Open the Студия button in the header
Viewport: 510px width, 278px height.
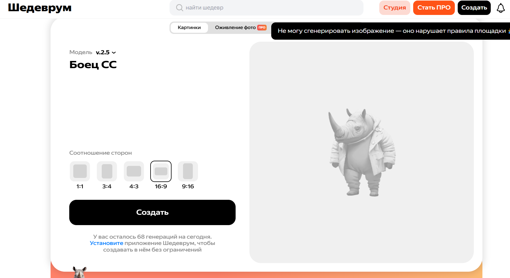[394, 8]
